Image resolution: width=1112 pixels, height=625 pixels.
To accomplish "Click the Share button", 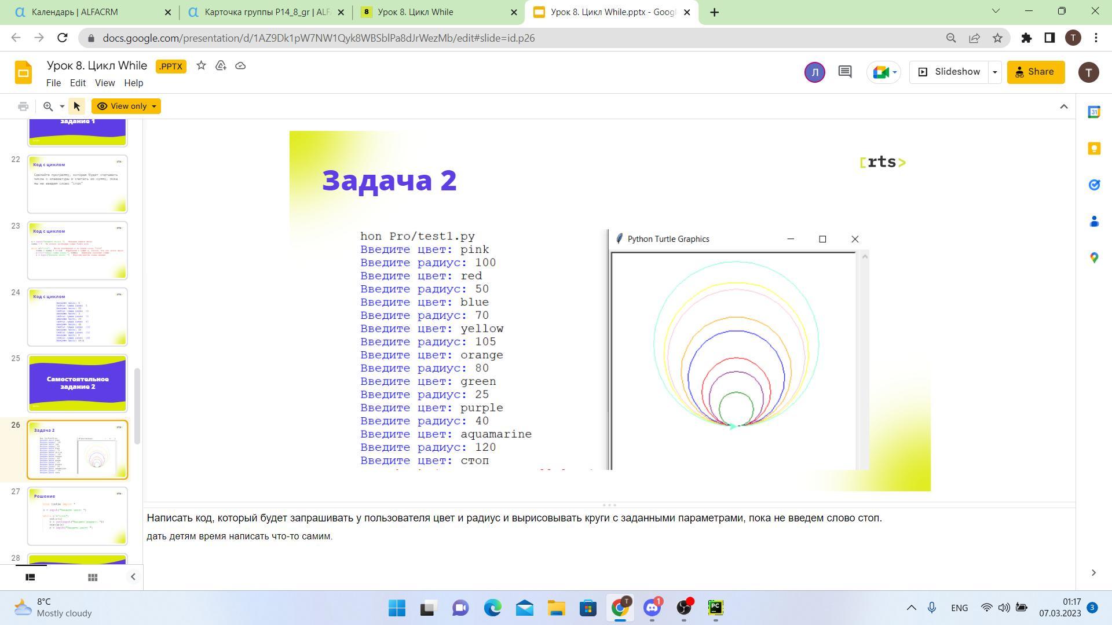I will pos(1036,72).
